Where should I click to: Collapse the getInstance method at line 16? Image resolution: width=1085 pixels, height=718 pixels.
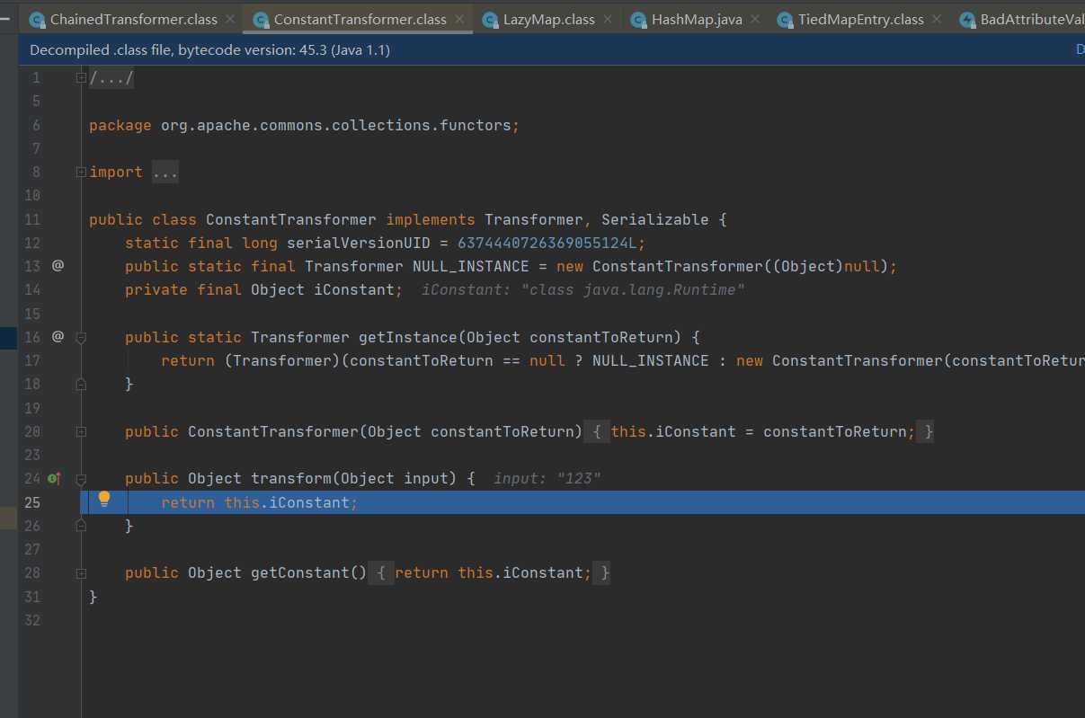click(x=81, y=337)
